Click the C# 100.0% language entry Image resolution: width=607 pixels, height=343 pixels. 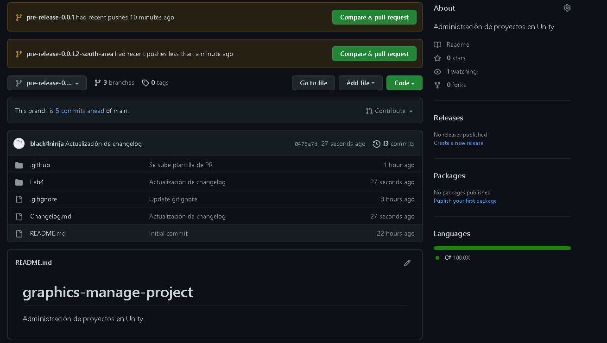click(453, 258)
